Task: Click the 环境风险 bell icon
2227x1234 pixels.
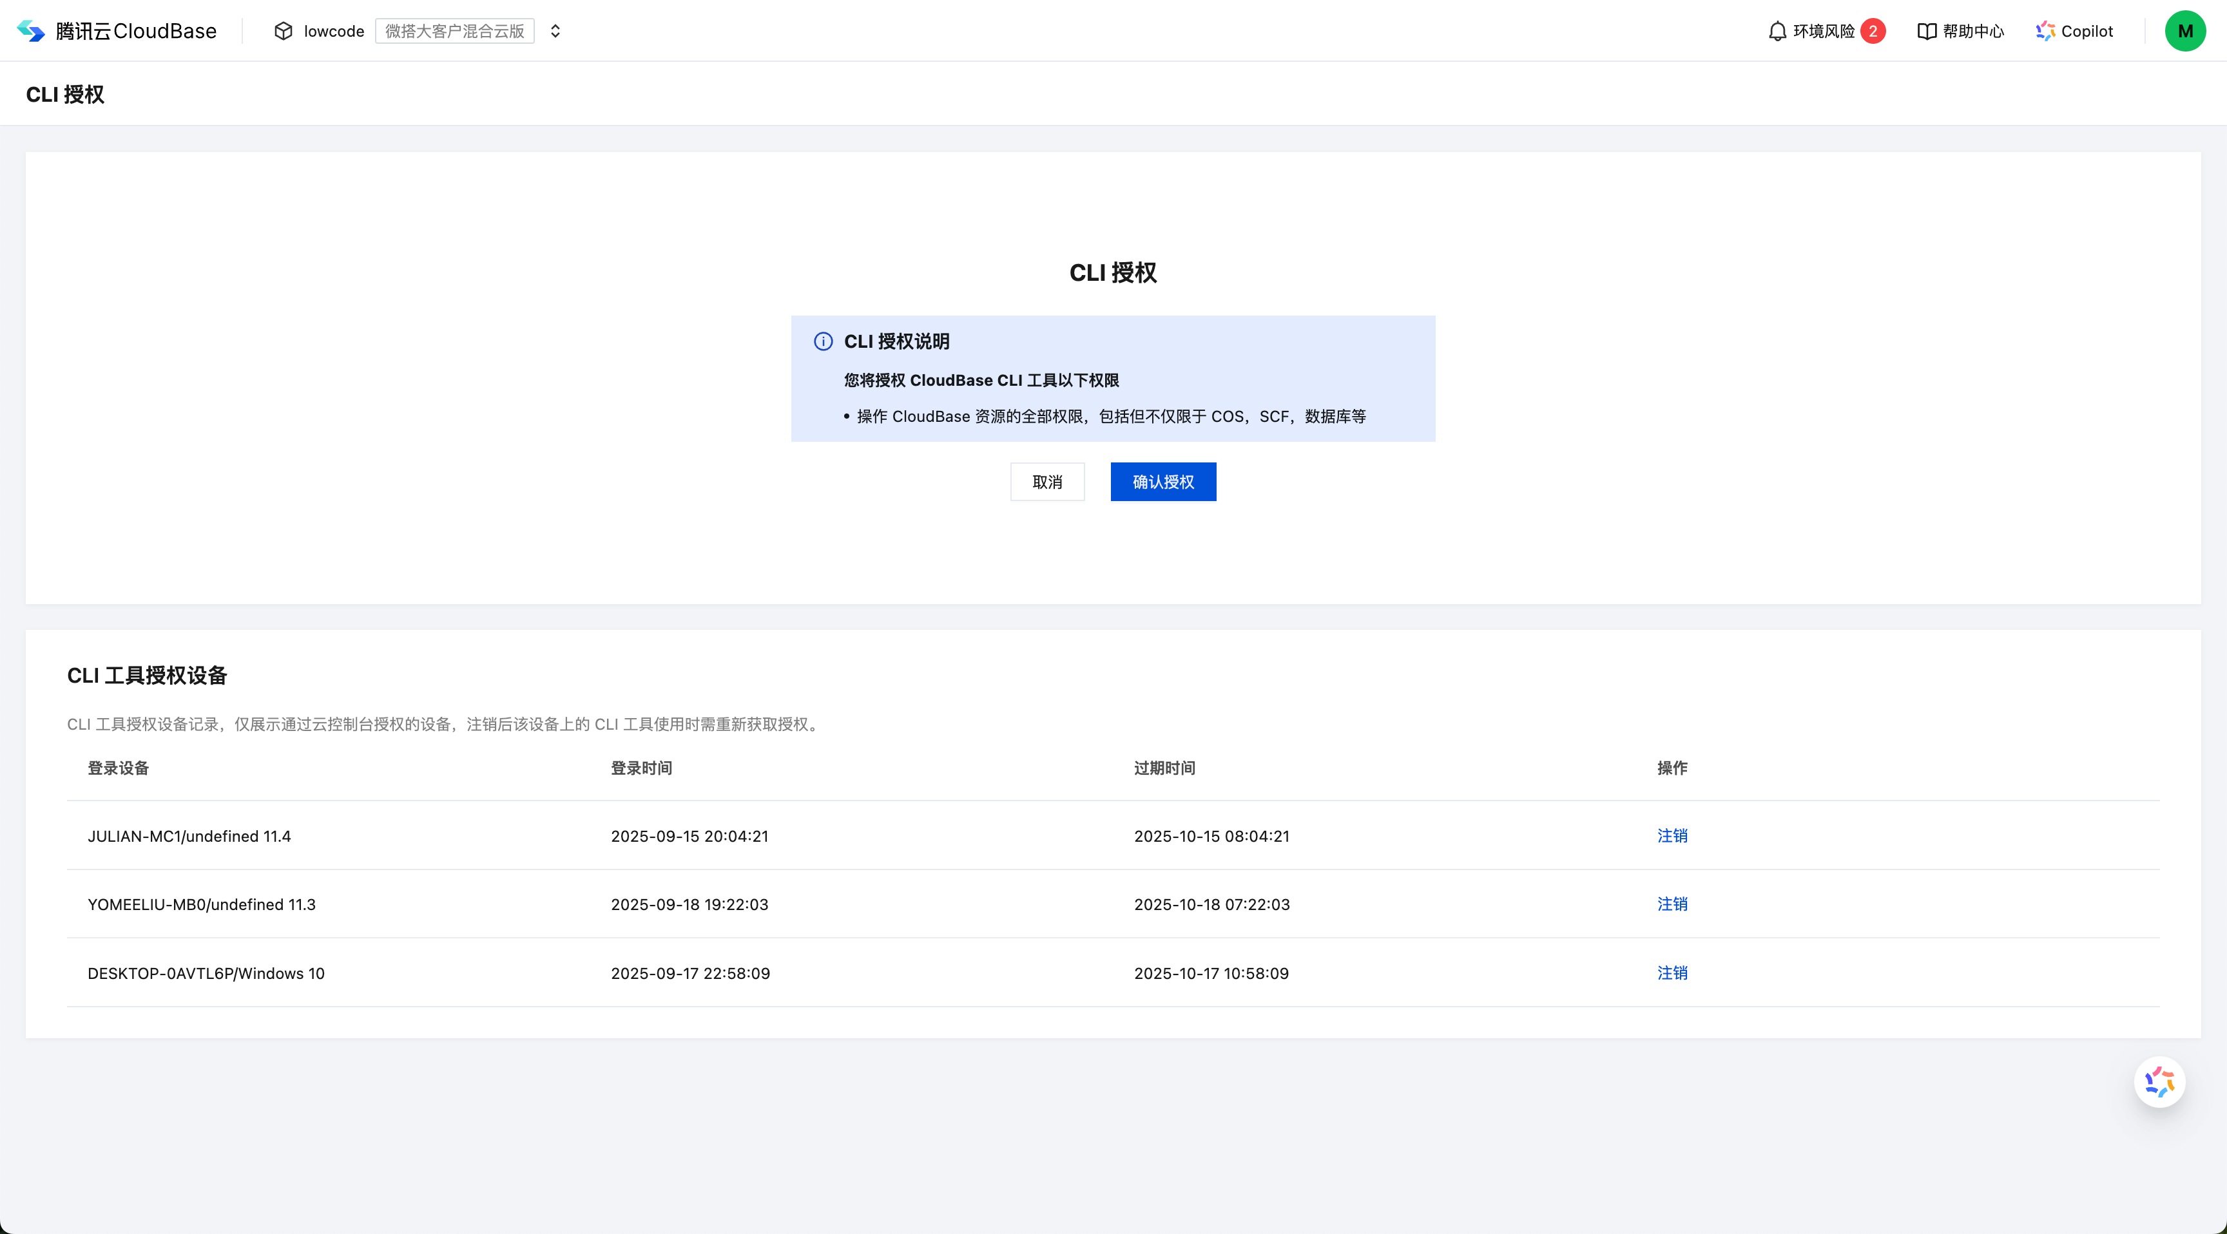Action: tap(1777, 31)
